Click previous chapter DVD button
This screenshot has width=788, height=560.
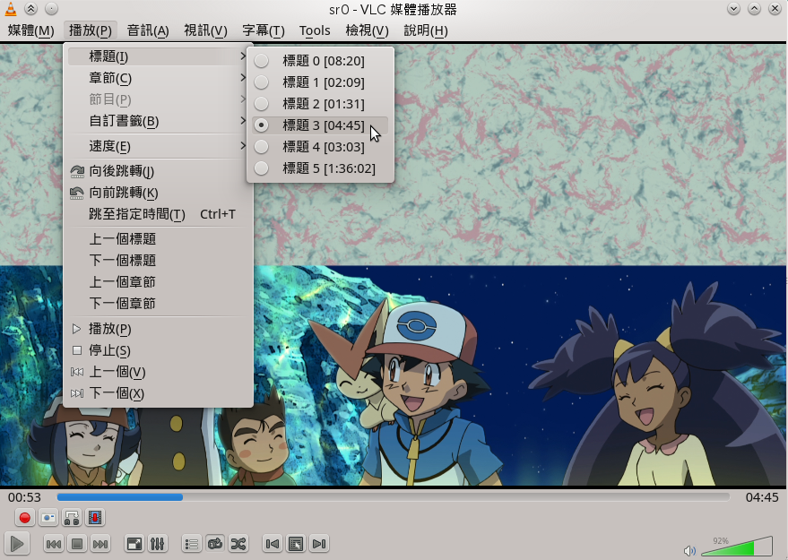click(x=273, y=544)
